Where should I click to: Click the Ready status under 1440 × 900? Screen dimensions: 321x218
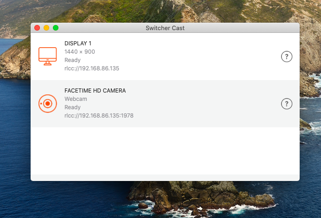click(x=72, y=60)
